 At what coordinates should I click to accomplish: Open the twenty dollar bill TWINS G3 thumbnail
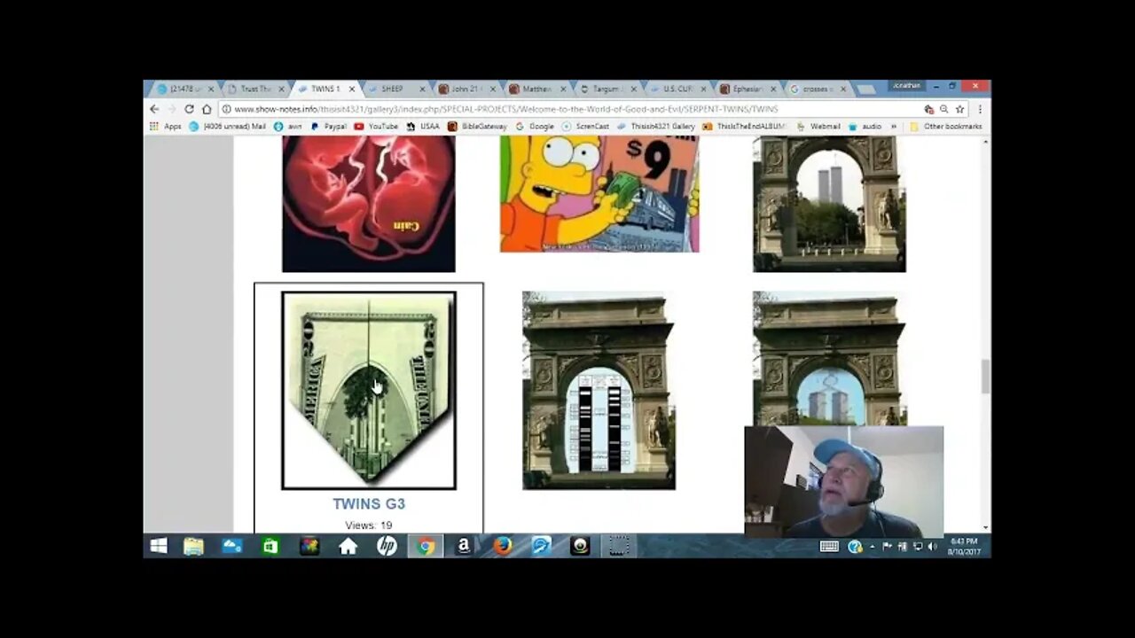click(369, 390)
